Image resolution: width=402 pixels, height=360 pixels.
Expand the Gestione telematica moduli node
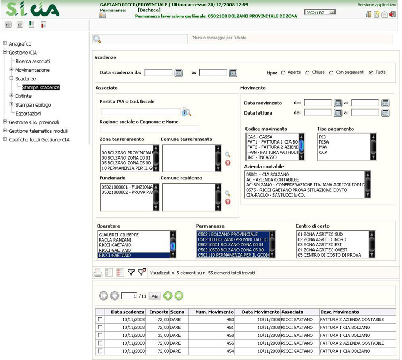point(5,130)
